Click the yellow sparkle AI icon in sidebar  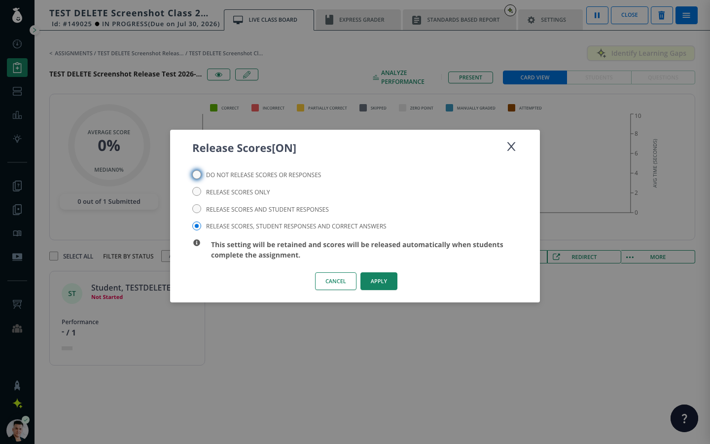coord(18,404)
